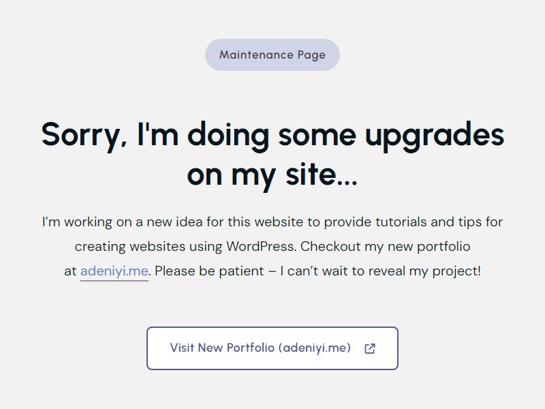Follow the adeniyi.me link in the paragraph

click(x=114, y=271)
